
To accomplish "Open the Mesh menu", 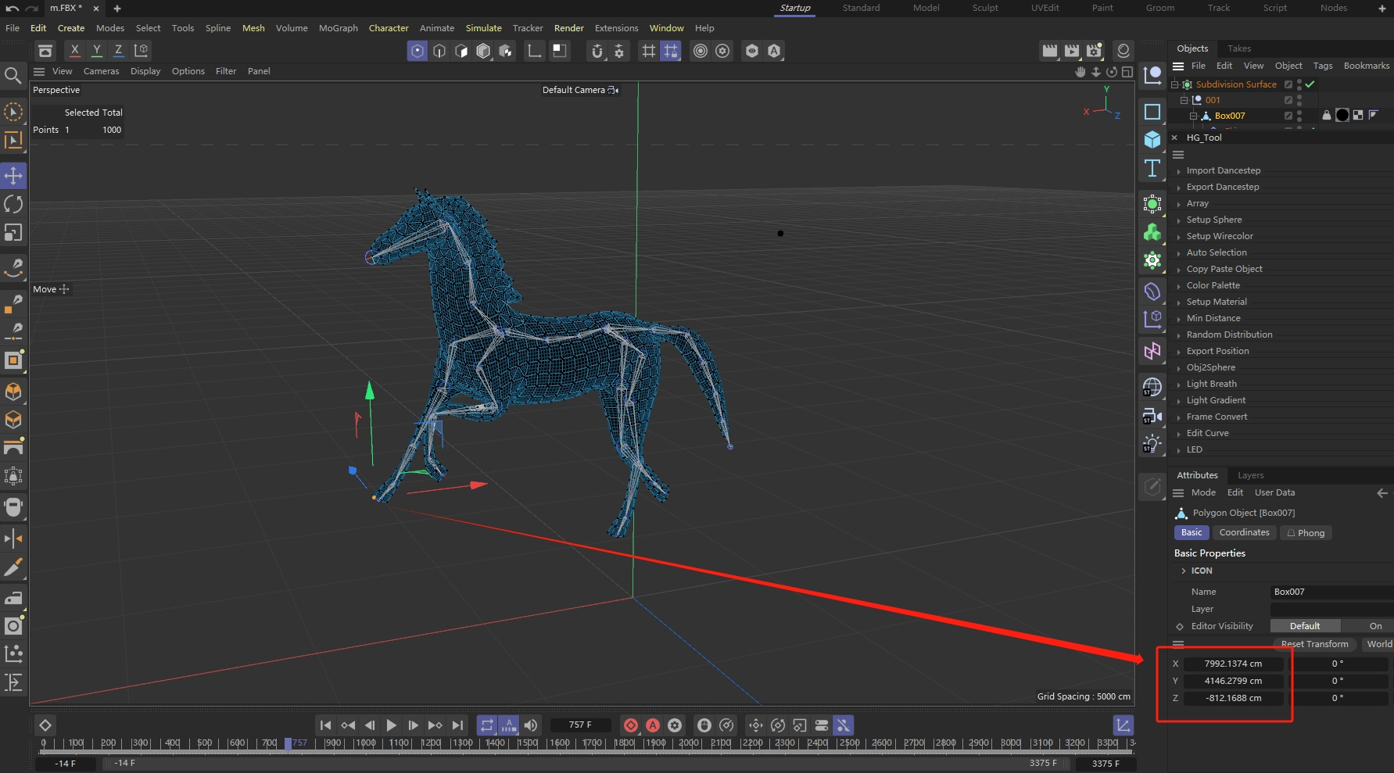I will 253,28.
